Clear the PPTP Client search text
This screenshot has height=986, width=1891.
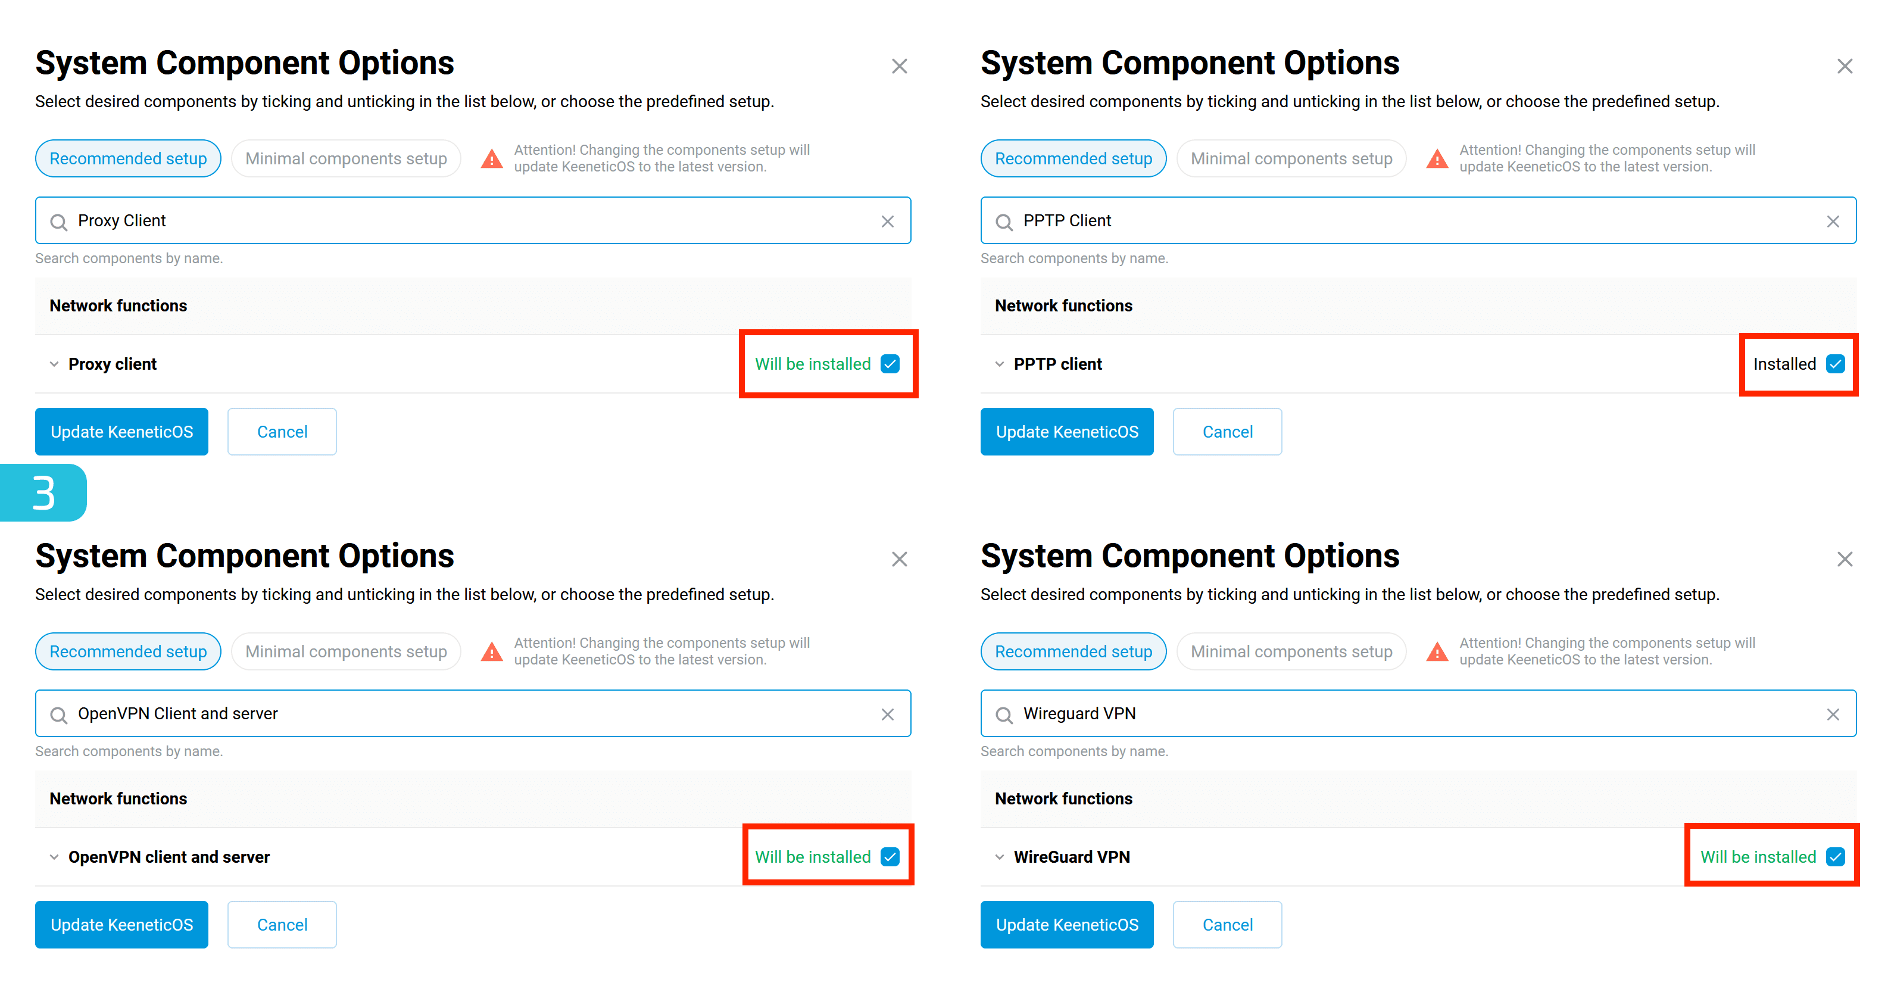(x=1832, y=221)
